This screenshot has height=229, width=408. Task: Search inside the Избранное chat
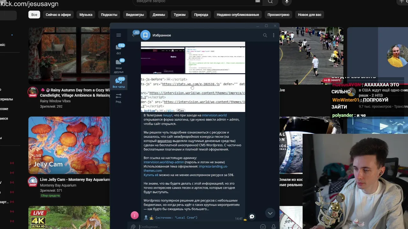(265, 35)
